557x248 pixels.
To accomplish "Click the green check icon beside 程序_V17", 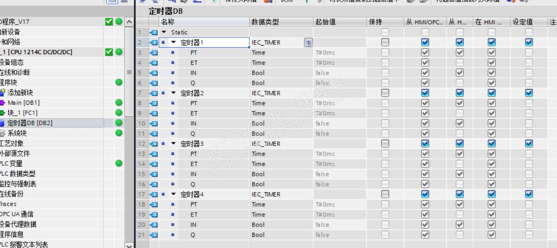I will (110, 22).
